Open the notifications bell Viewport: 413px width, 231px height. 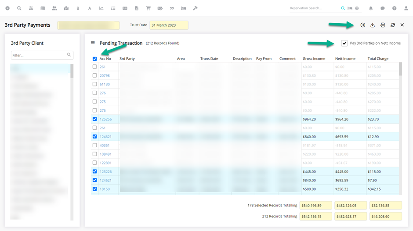pyautogui.click(x=371, y=8)
